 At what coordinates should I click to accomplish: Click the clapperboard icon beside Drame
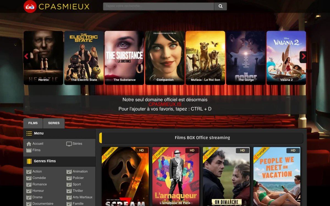click(x=29, y=197)
